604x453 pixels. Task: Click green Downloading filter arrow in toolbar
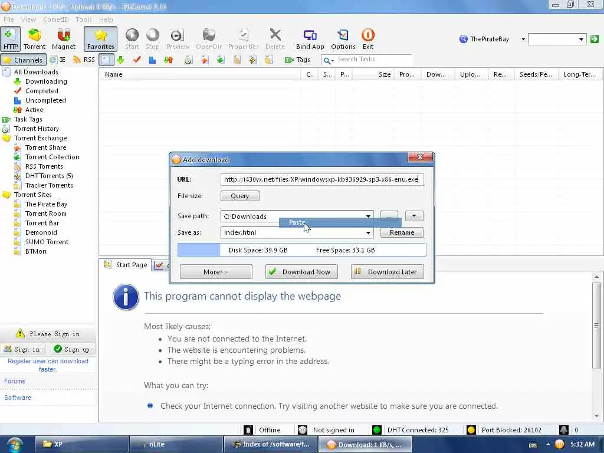click(x=120, y=60)
